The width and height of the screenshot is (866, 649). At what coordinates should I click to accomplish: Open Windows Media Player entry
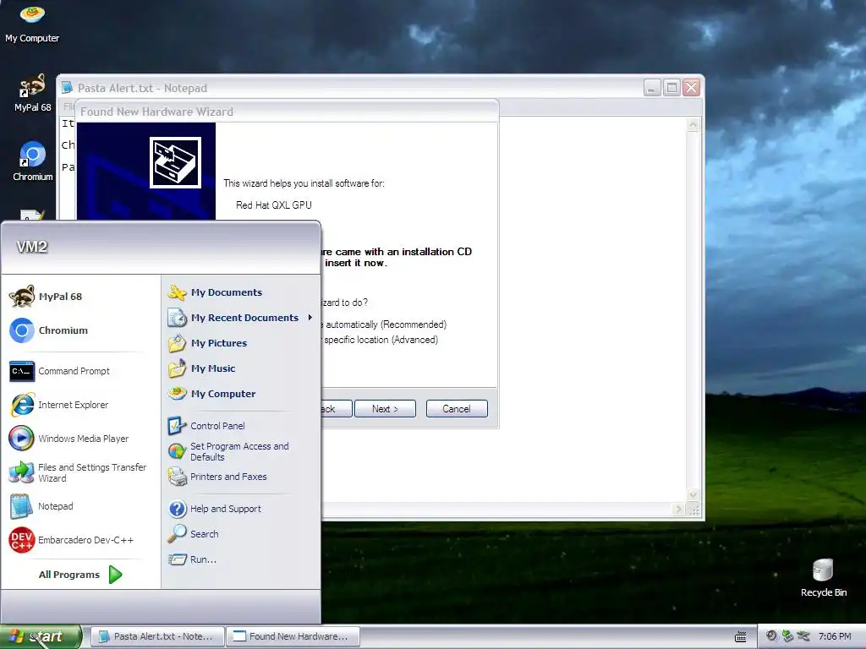click(80, 439)
